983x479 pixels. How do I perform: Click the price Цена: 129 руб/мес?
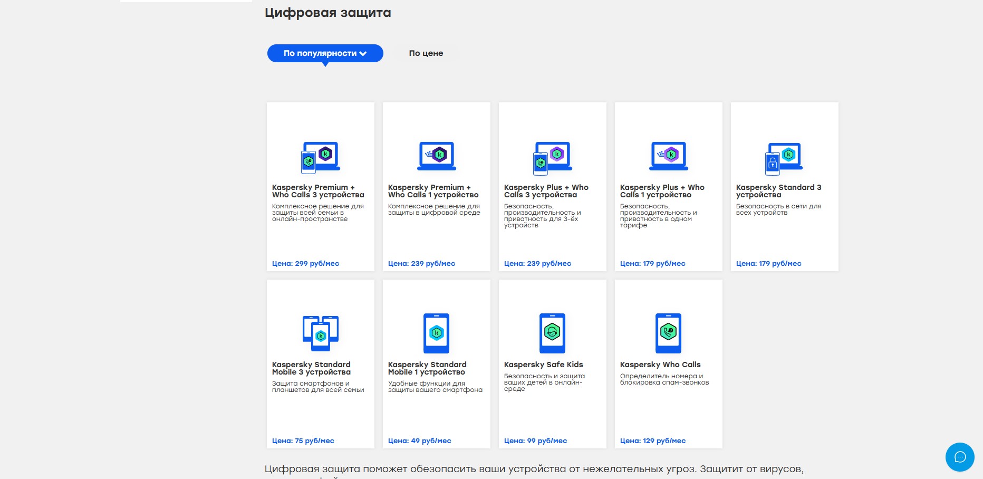(x=653, y=440)
